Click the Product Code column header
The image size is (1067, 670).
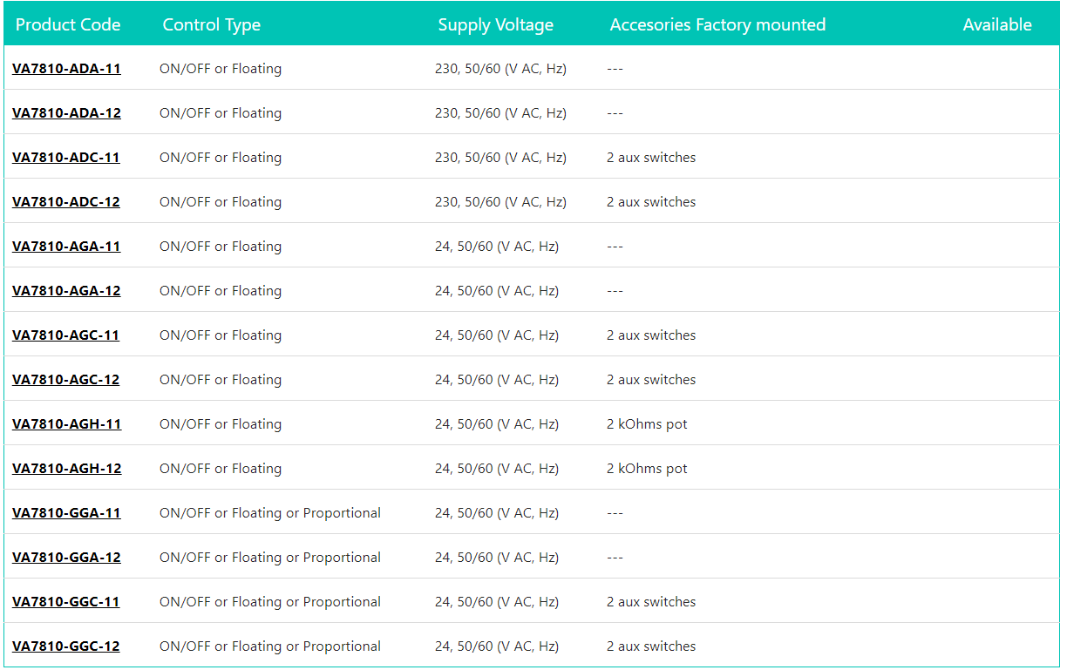coord(68,25)
